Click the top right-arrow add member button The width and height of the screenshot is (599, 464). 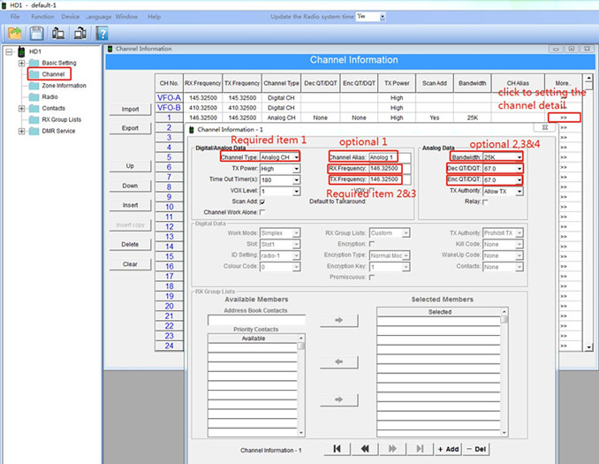point(339,320)
